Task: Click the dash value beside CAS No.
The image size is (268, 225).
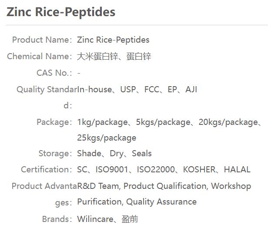Action: (79, 73)
